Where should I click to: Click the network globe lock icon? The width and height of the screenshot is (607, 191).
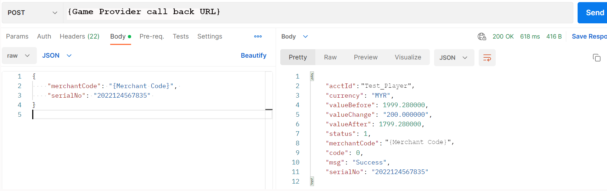pos(482,36)
